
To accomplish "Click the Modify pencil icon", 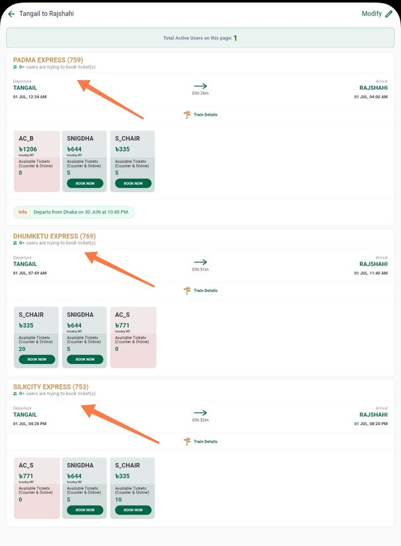I will tap(389, 14).
